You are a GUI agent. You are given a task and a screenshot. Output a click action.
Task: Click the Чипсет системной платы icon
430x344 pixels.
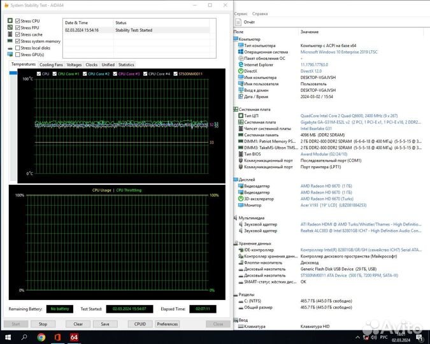241,129
